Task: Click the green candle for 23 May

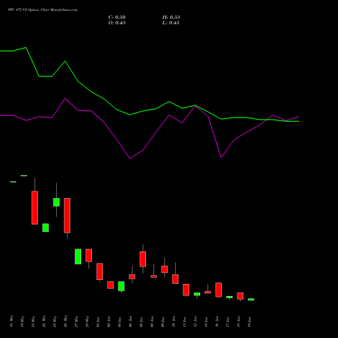Action: point(56,202)
